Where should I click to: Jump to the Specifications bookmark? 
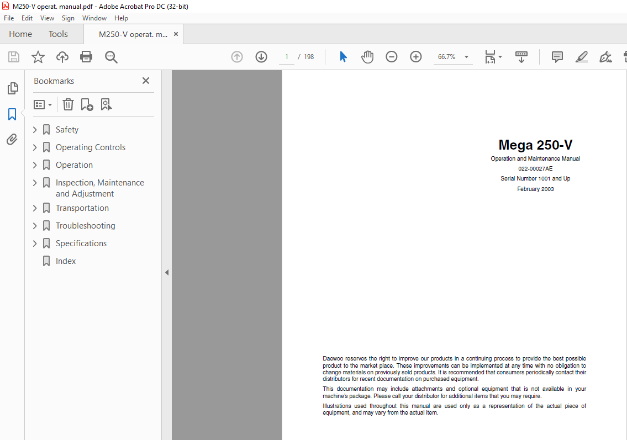[x=81, y=243]
